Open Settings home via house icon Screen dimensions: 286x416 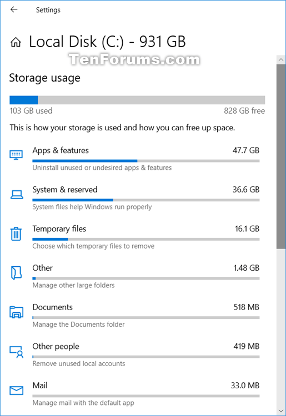pos(16,42)
